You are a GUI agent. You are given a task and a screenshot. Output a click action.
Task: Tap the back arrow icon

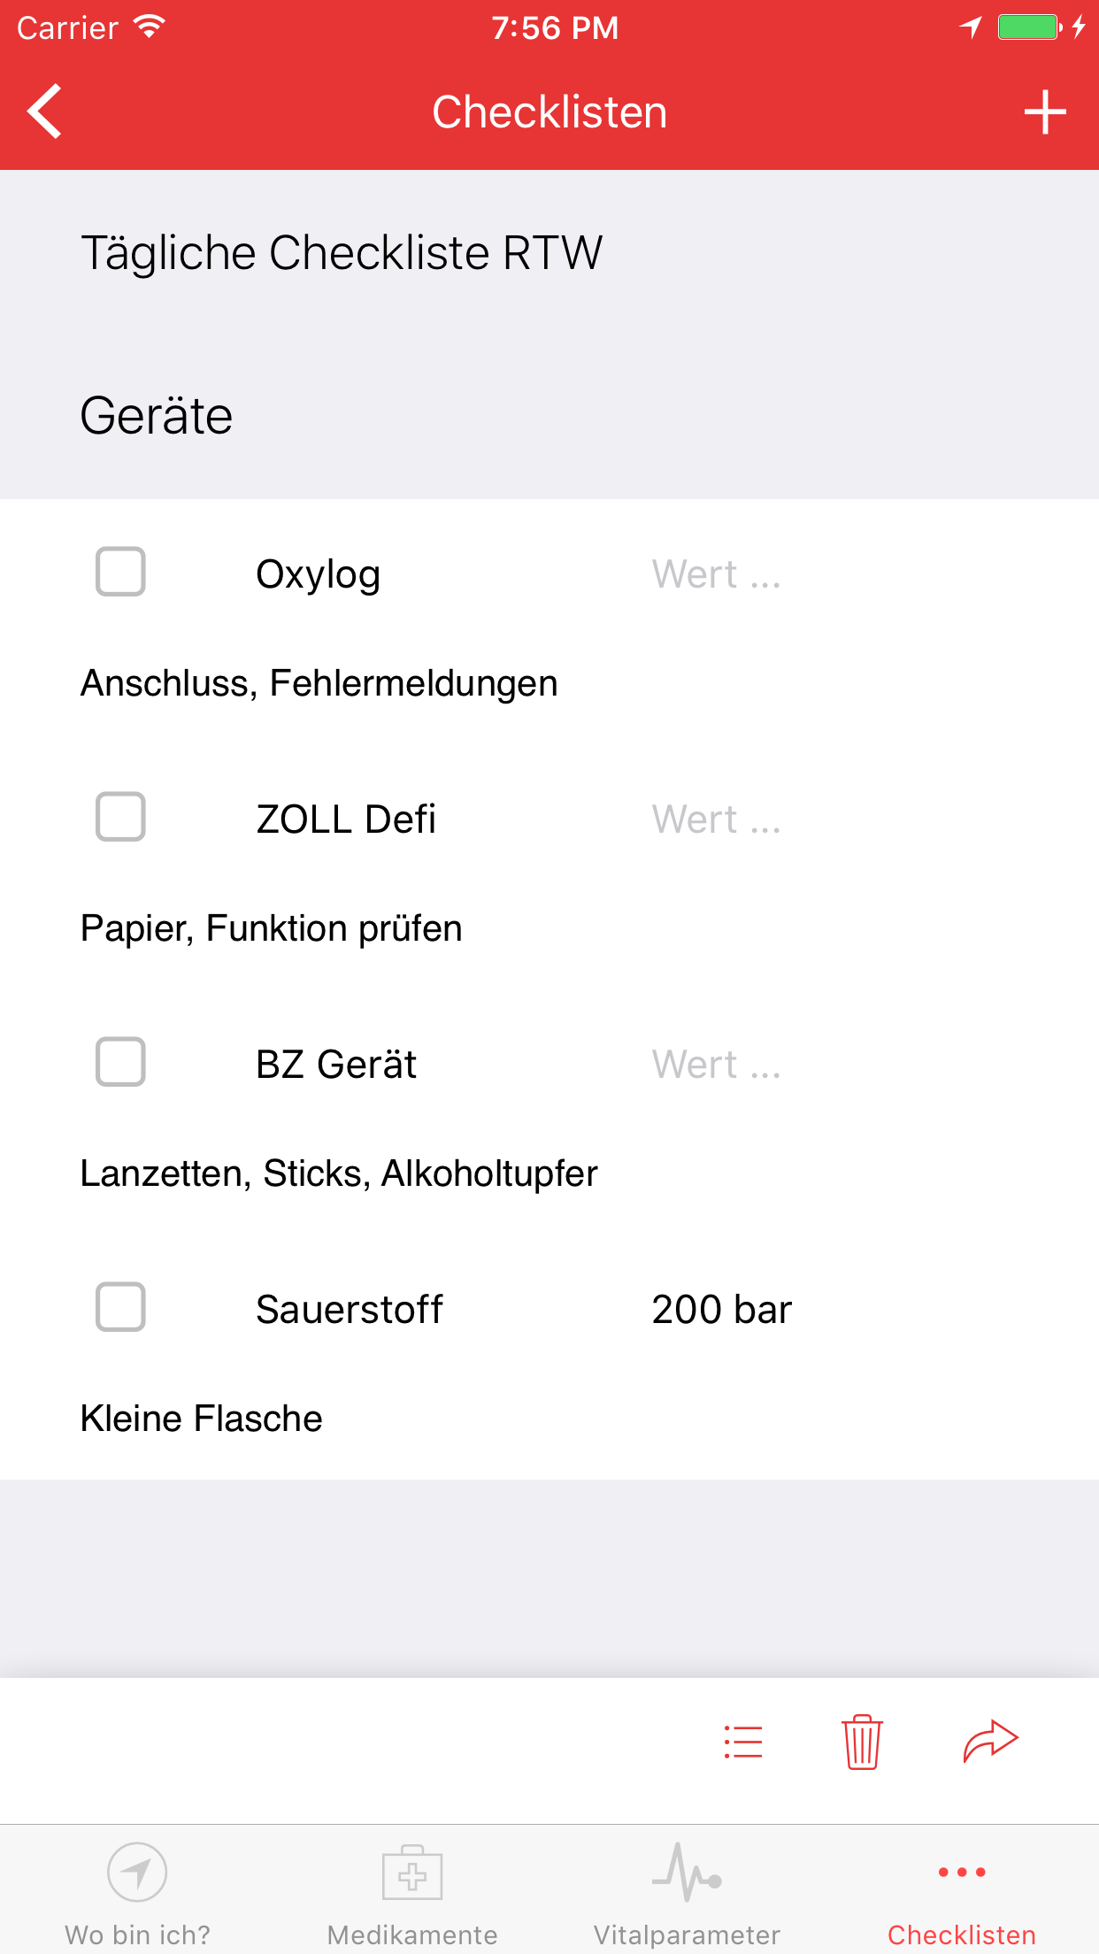pyautogui.click(x=45, y=112)
